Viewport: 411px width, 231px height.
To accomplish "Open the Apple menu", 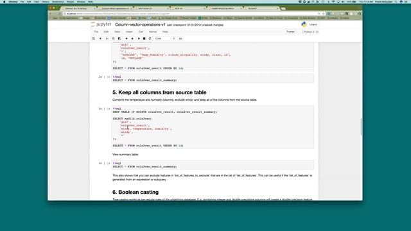I will [4, 2].
